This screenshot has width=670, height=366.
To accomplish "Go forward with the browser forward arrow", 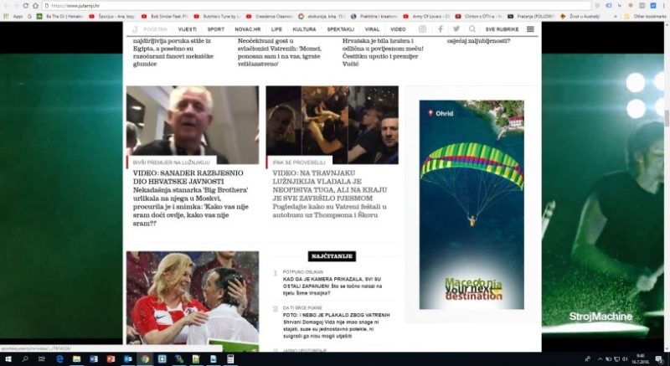I will (16, 6).
